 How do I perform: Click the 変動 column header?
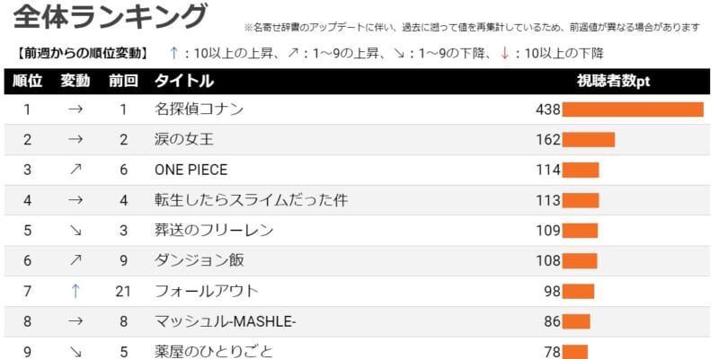[x=75, y=81]
